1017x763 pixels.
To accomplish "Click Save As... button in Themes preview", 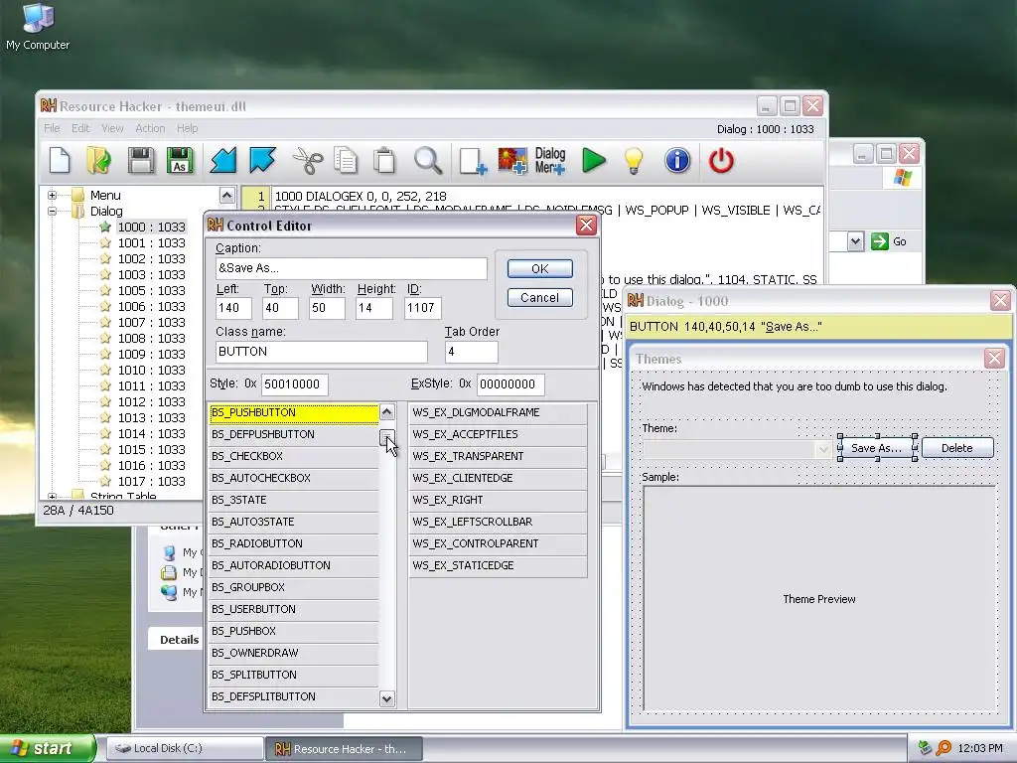I will click(x=876, y=448).
